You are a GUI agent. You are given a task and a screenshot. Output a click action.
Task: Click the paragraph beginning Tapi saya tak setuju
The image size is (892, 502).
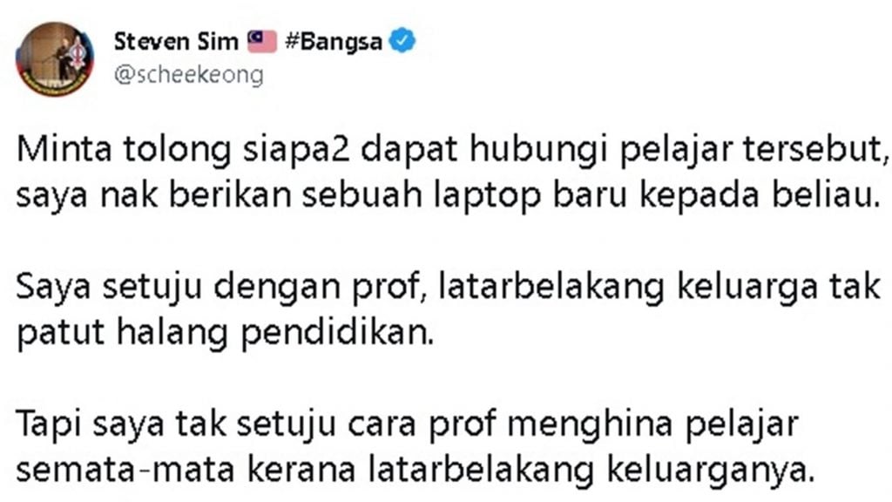pyautogui.click(x=416, y=447)
